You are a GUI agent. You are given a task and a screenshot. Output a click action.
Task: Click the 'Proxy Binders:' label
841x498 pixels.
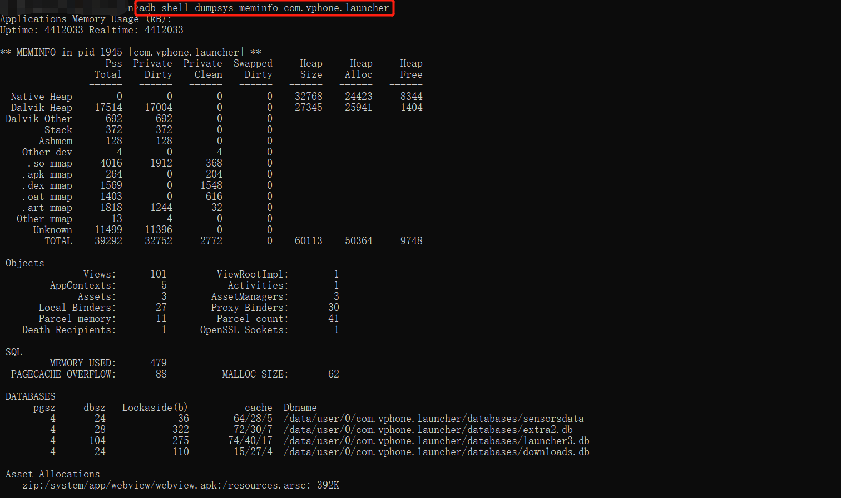click(x=250, y=308)
